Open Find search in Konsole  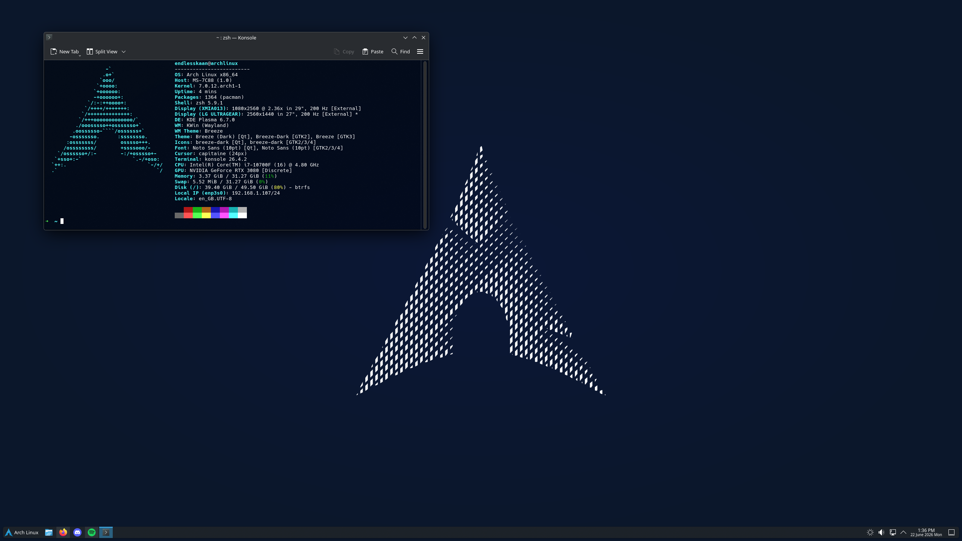tap(401, 51)
